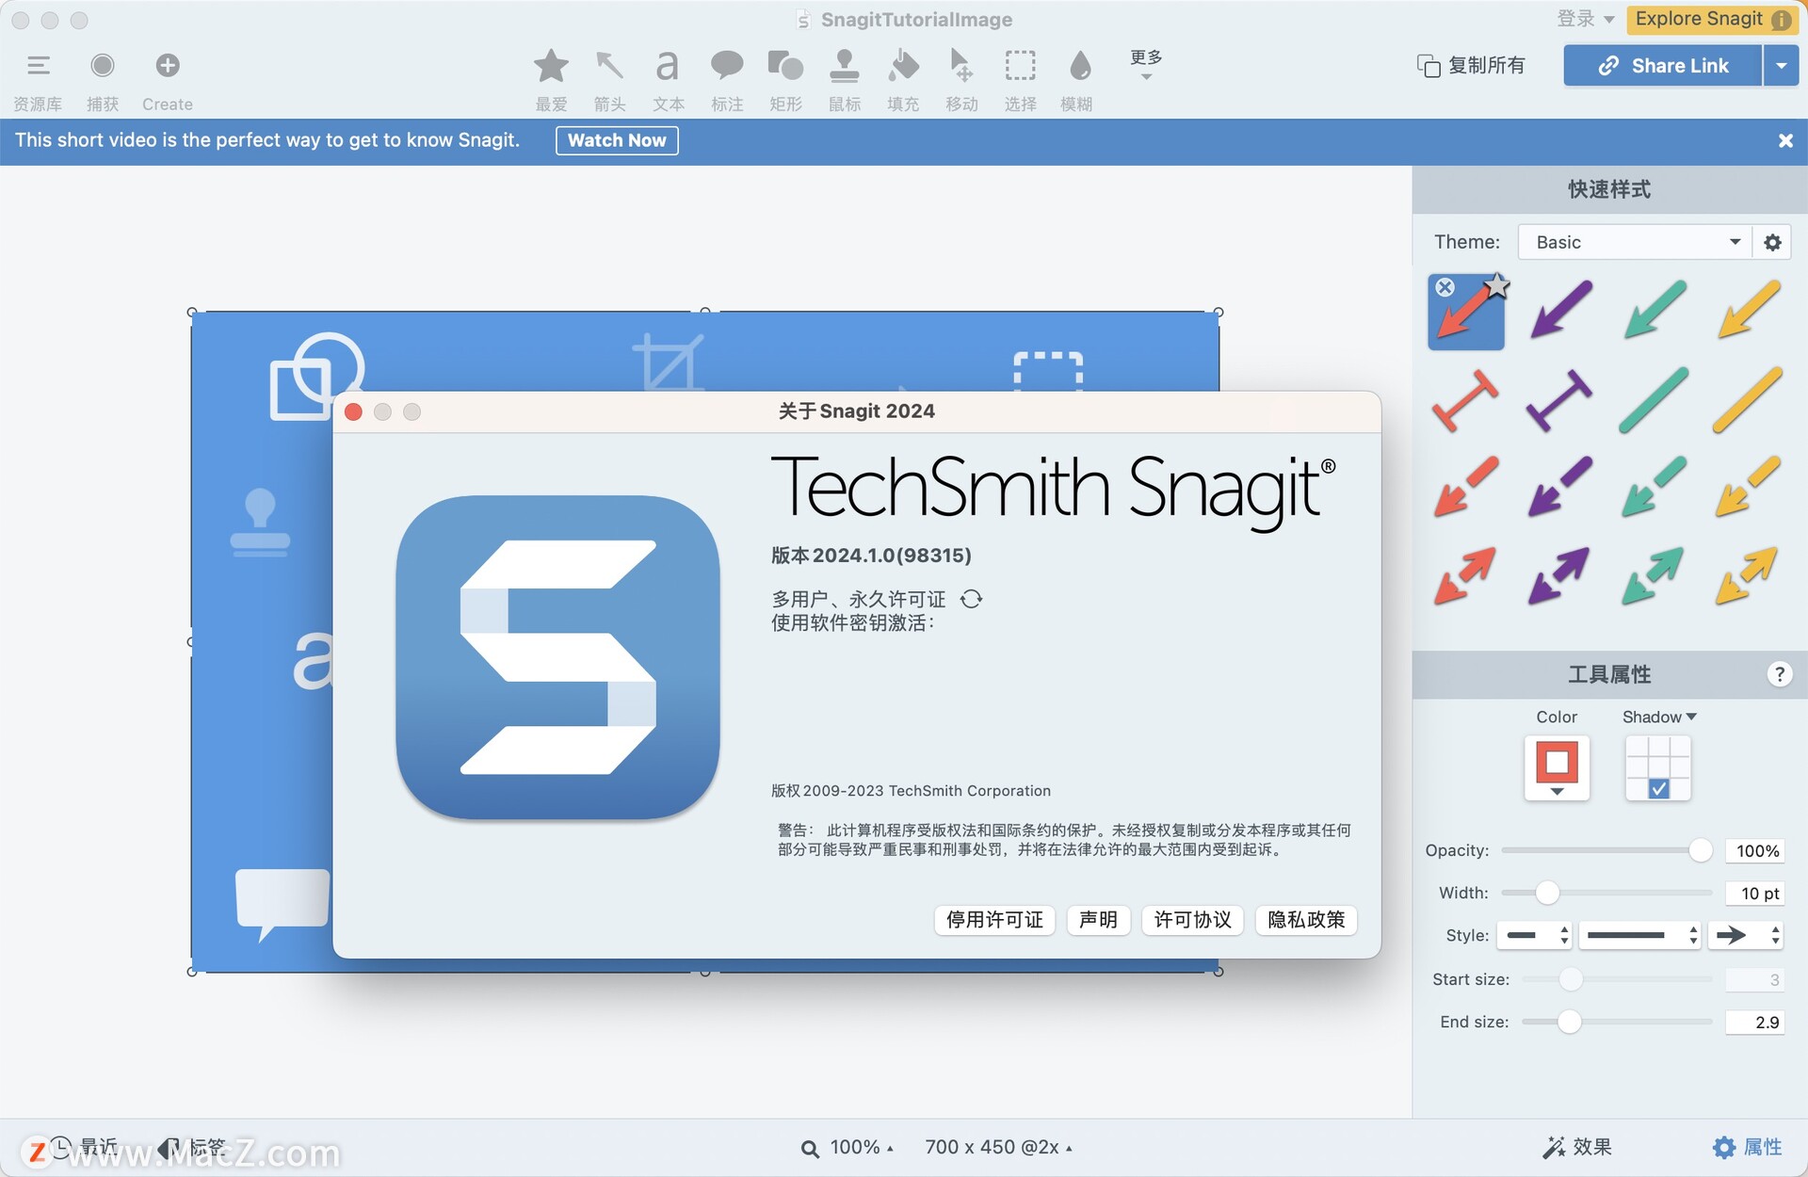
Task: Click Deactivate License (停用许可证) button
Action: [x=994, y=920]
